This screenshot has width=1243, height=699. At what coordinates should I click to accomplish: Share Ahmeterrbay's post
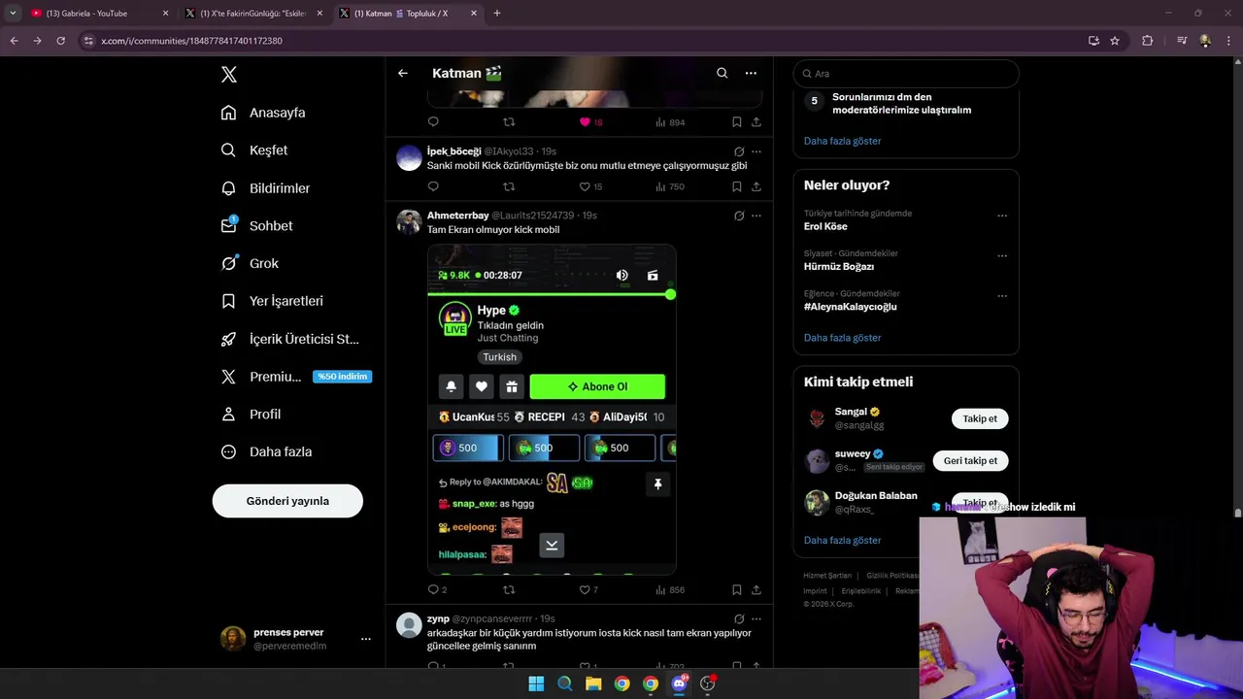click(x=756, y=589)
